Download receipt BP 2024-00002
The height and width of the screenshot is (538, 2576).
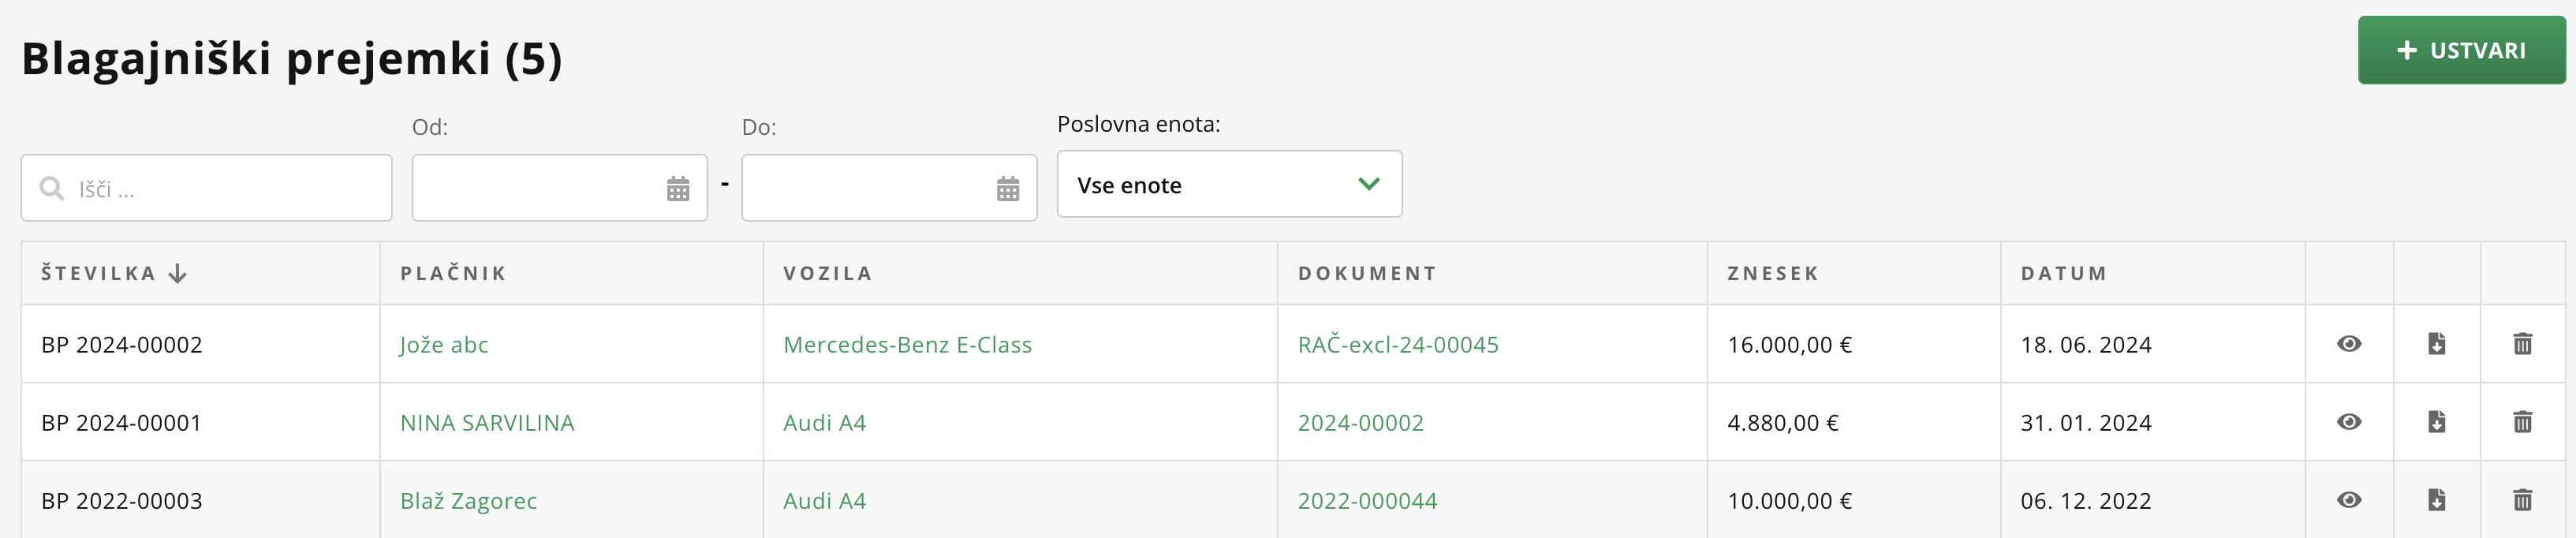[2436, 344]
